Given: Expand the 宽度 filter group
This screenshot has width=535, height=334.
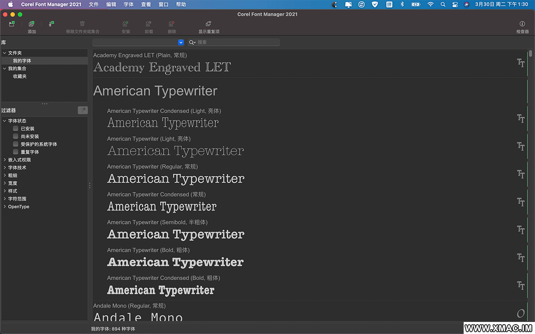Looking at the screenshot, I should point(4,183).
